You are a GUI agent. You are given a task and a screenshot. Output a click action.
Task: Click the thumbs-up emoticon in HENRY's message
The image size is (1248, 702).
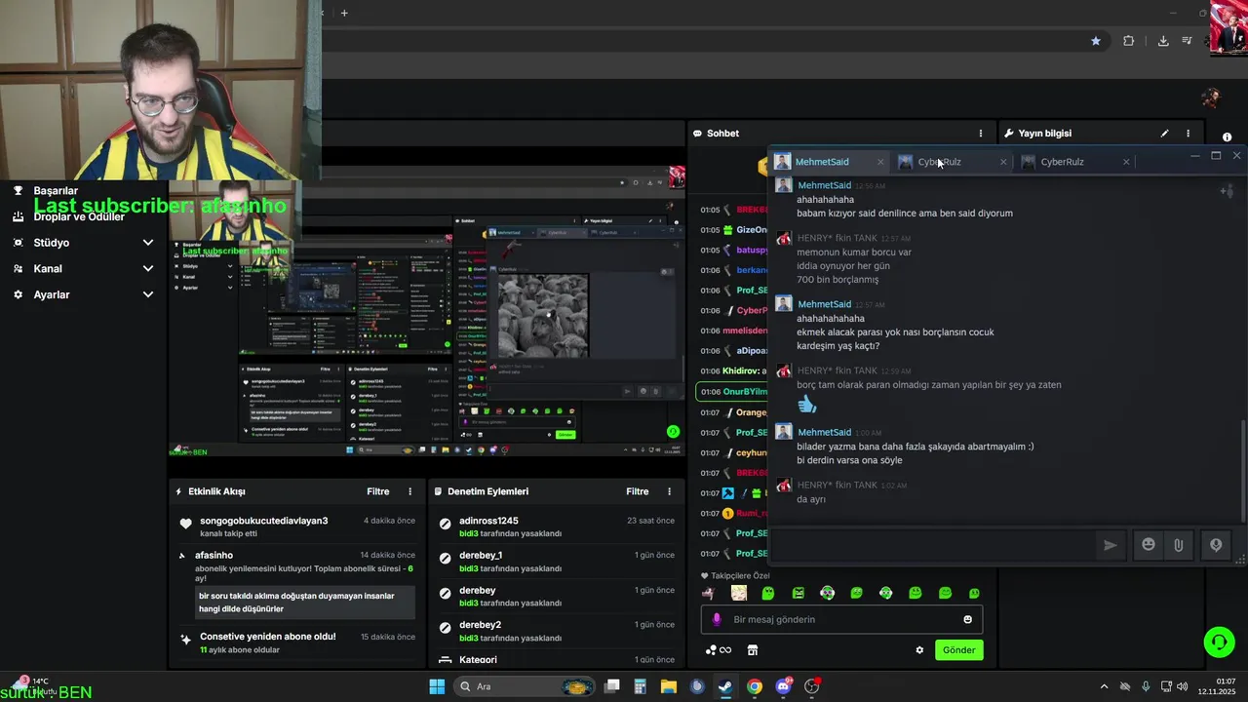click(x=806, y=404)
